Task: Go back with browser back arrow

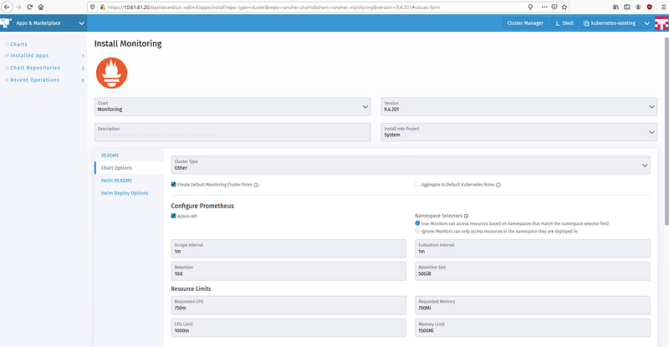Action: [x=8, y=7]
